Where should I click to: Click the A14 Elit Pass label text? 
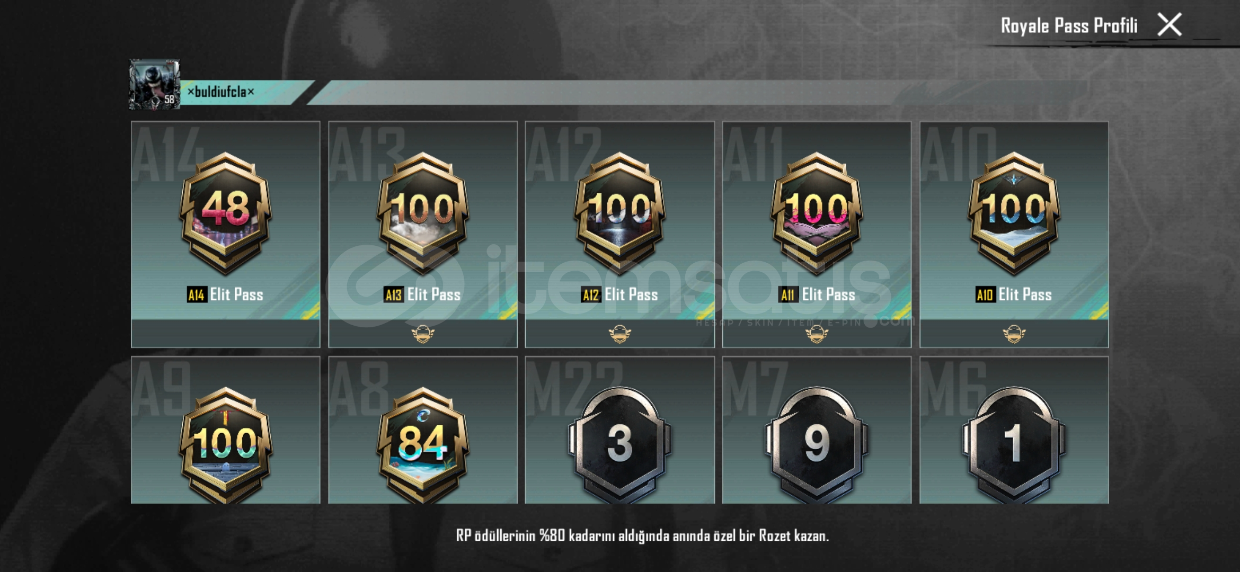(225, 294)
